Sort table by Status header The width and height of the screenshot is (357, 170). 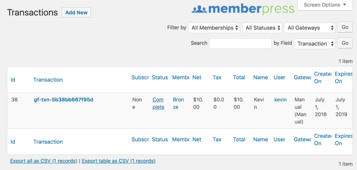tap(160, 77)
